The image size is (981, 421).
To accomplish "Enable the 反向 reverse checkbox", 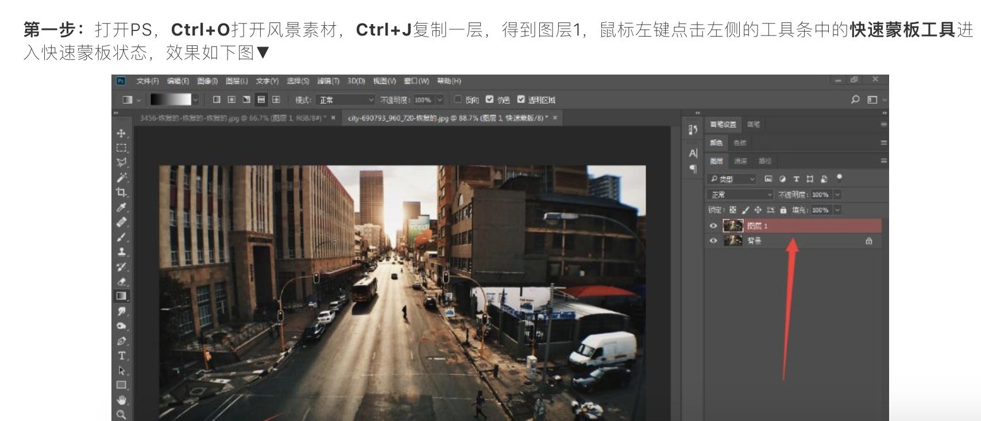I will pyautogui.click(x=458, y=99).
